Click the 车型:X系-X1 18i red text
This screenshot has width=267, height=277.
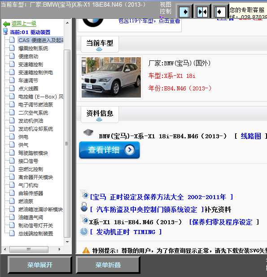pos(172,76)
